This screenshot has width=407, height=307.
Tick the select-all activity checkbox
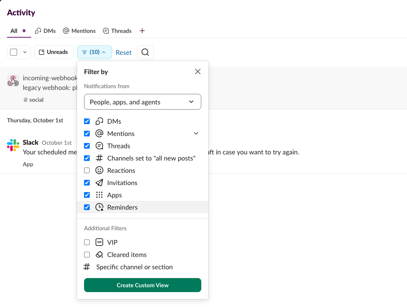pyautogui.click(x=14, y=52)
